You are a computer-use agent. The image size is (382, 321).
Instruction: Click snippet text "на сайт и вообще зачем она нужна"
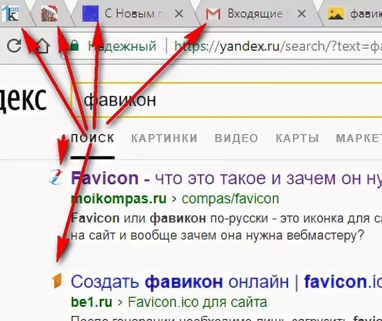tap(177, 236)
